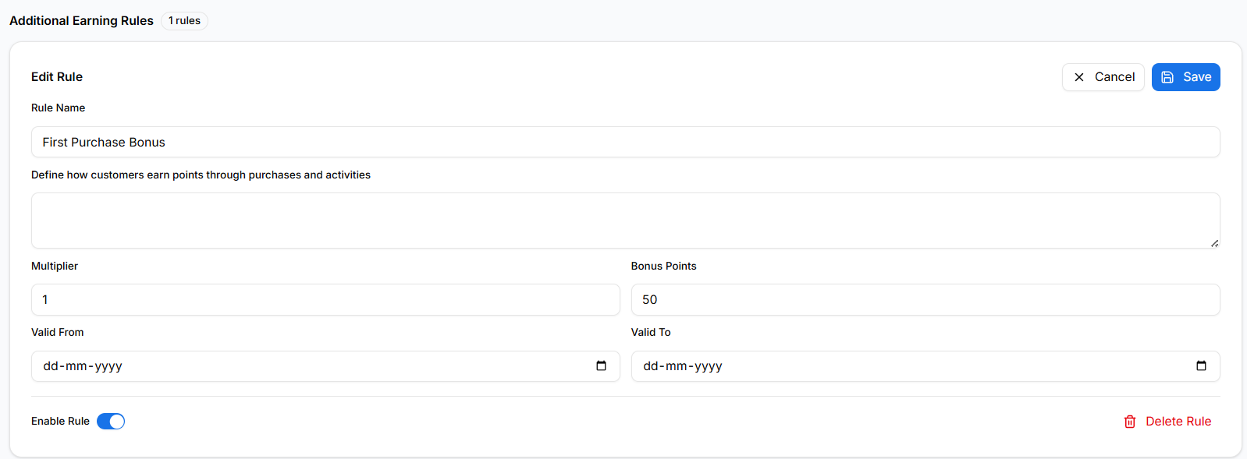Click the Bonus Points field showing 50
1247x459 pixels.
pyautogui.click(x=925, y=300)
